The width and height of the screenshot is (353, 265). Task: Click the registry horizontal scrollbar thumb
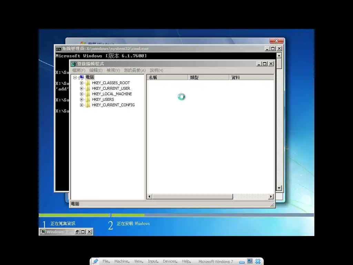(x=192, y=197)
